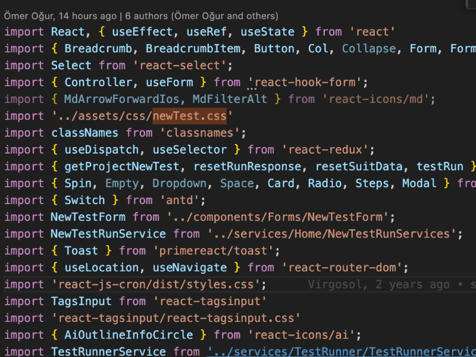Click the highlighted newTest.css text
The height and width of the screenshot is (357, 476).
[189, 116]
